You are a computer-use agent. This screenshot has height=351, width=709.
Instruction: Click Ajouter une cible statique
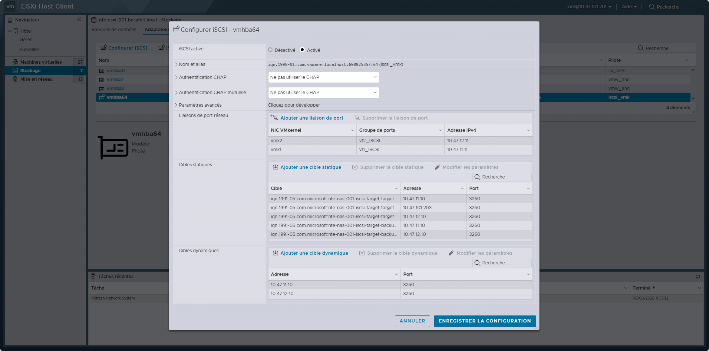pos(311,167)
